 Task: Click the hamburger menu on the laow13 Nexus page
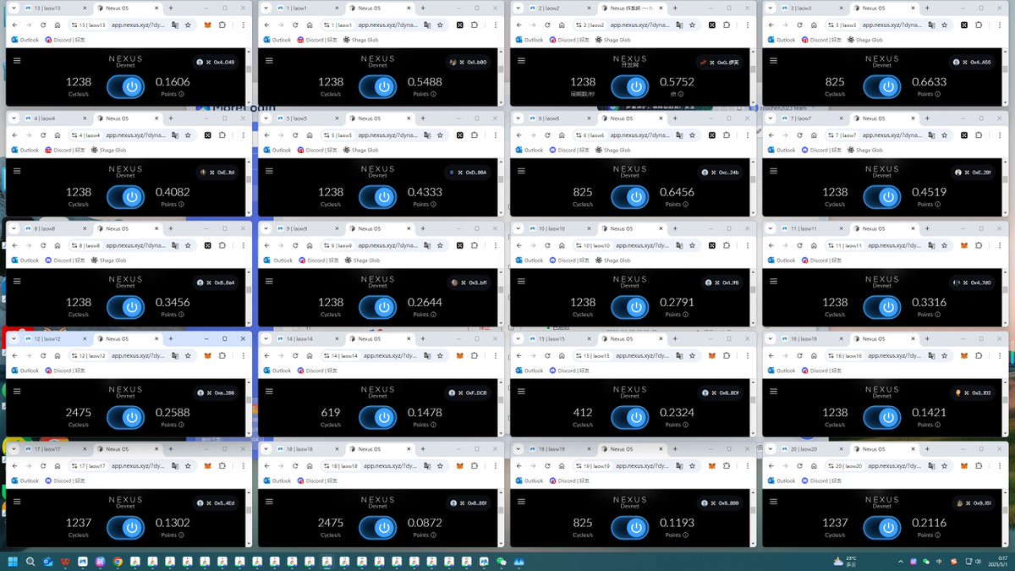[x=17, y=61]
